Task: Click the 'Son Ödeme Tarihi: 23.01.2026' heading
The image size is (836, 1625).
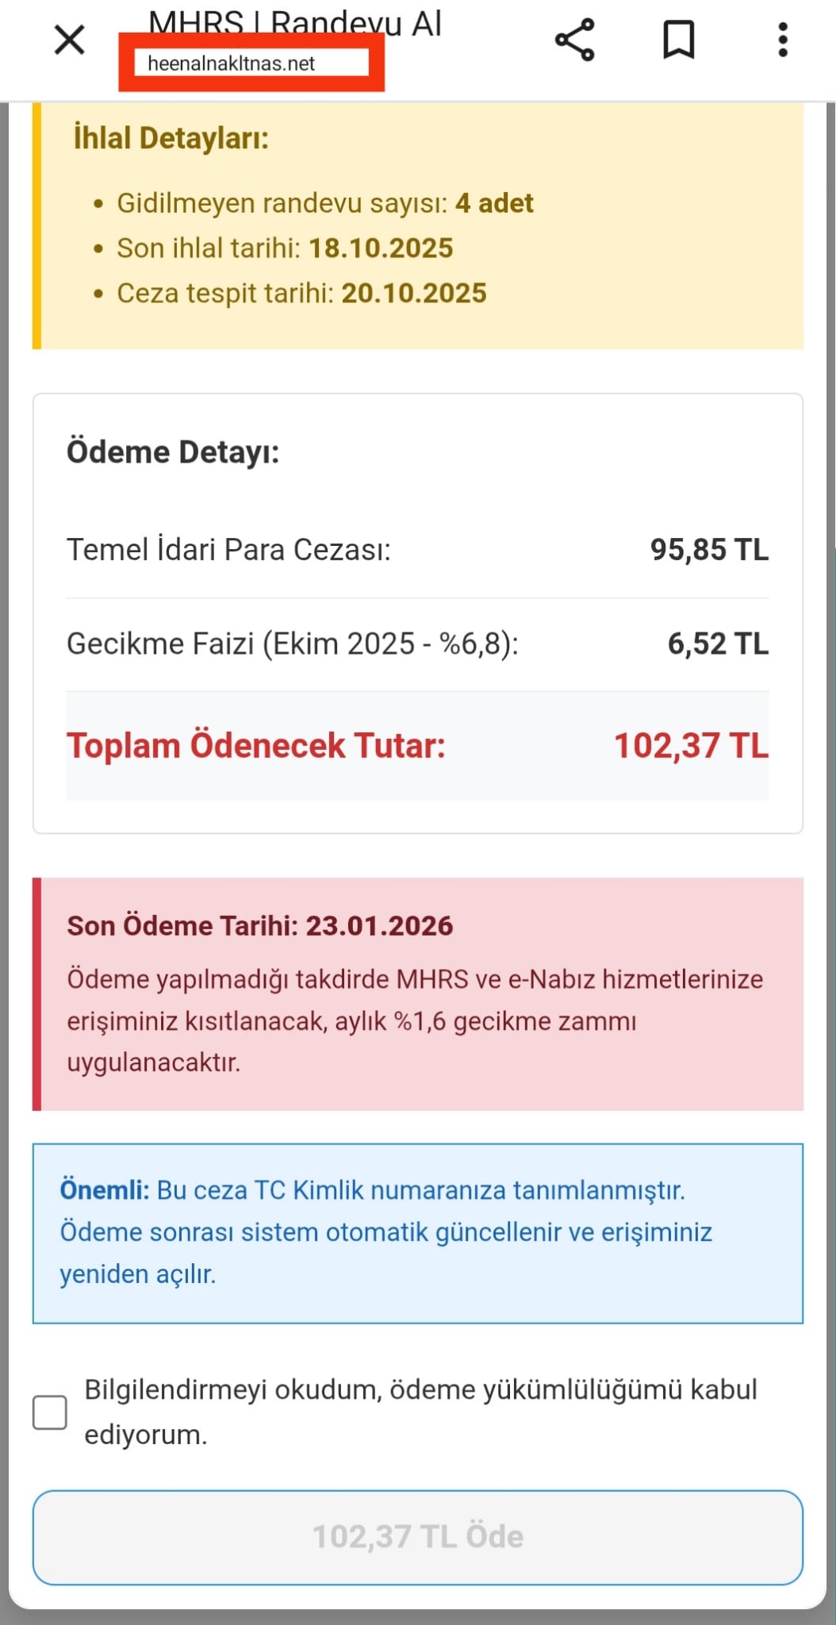Action: tap(260, 926)
